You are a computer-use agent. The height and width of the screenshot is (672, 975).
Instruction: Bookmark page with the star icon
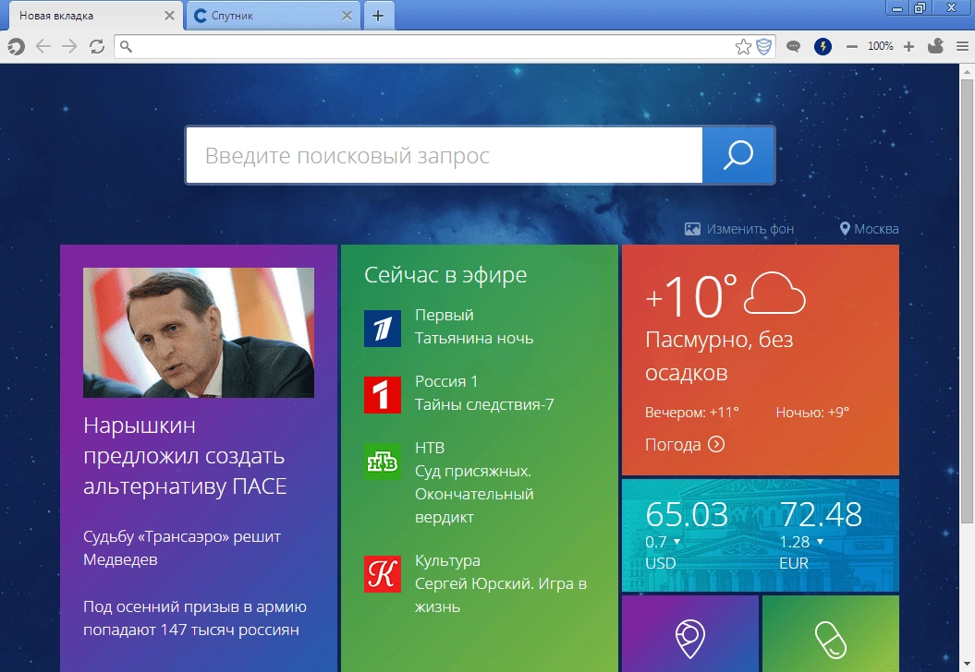[x=743, y=46]
